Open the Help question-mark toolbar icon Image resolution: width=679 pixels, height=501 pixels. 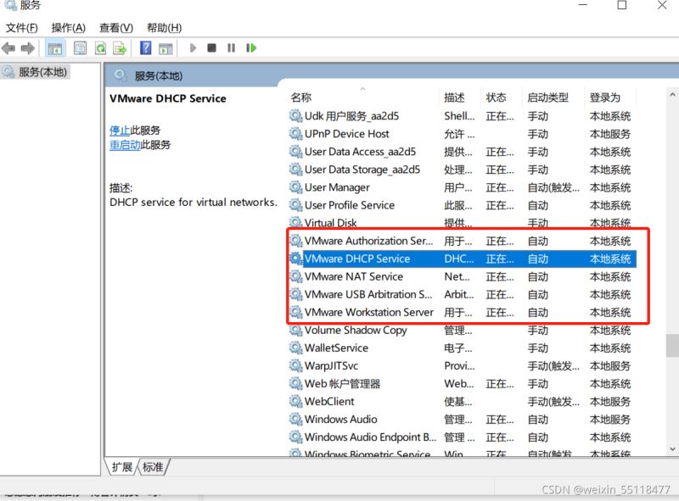[x=146, y=47]
